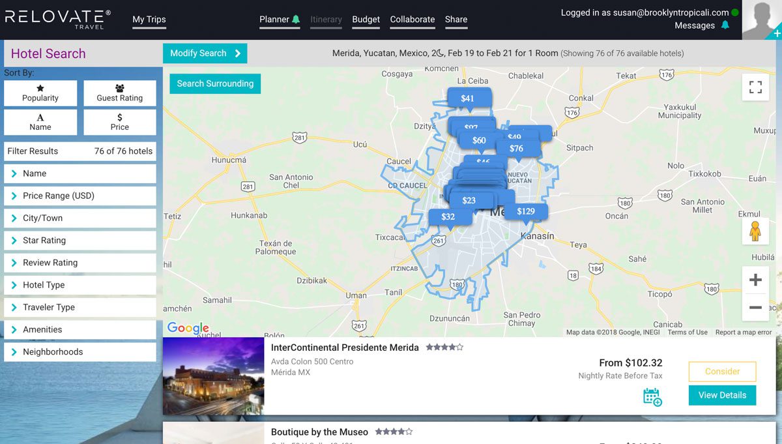
Task: Sort hotels by Guest Rating
Action: pos(120,93)
